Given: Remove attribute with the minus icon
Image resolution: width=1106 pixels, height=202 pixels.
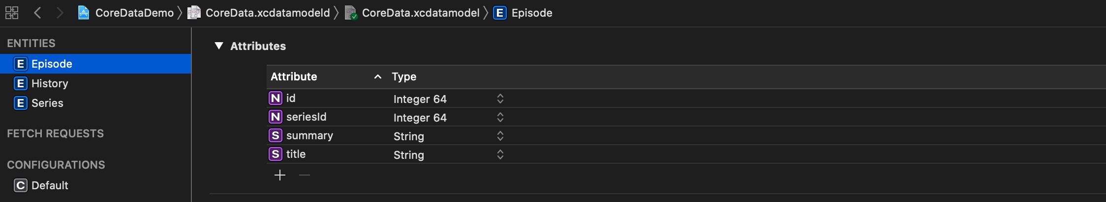Looking at the screenshot, I should pyautogui.click(x=305, y=175).
